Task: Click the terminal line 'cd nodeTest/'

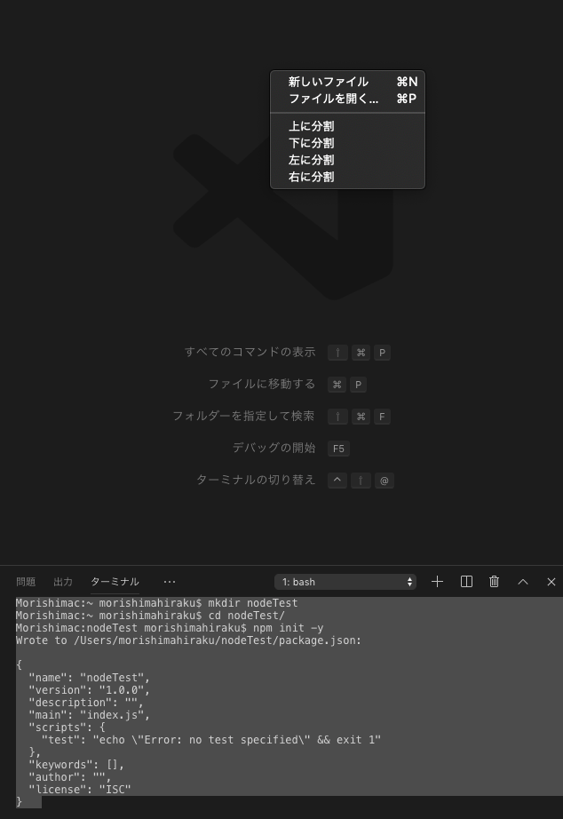Action: [x=150, y=616]
